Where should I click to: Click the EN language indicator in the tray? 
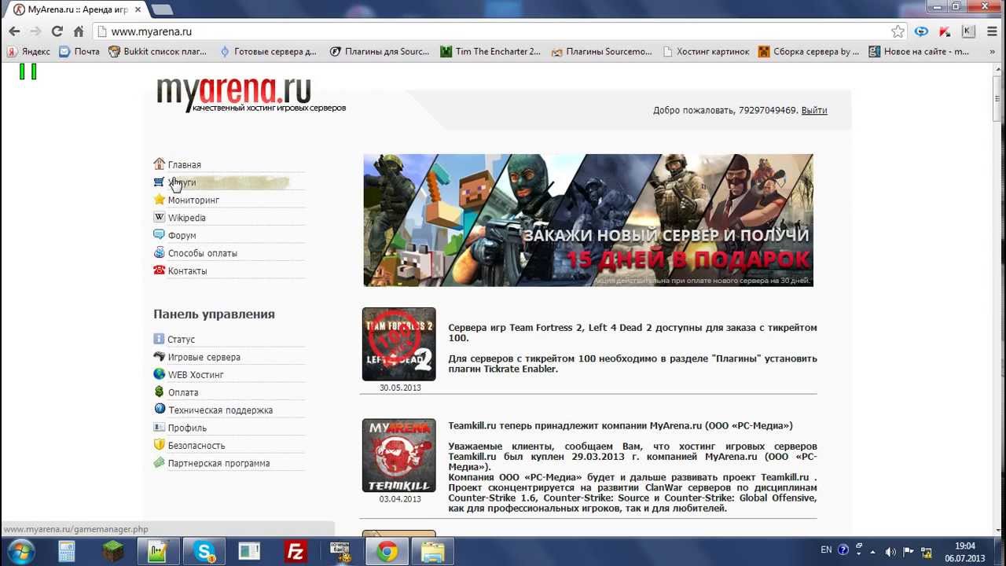click(x=826, y=550)
